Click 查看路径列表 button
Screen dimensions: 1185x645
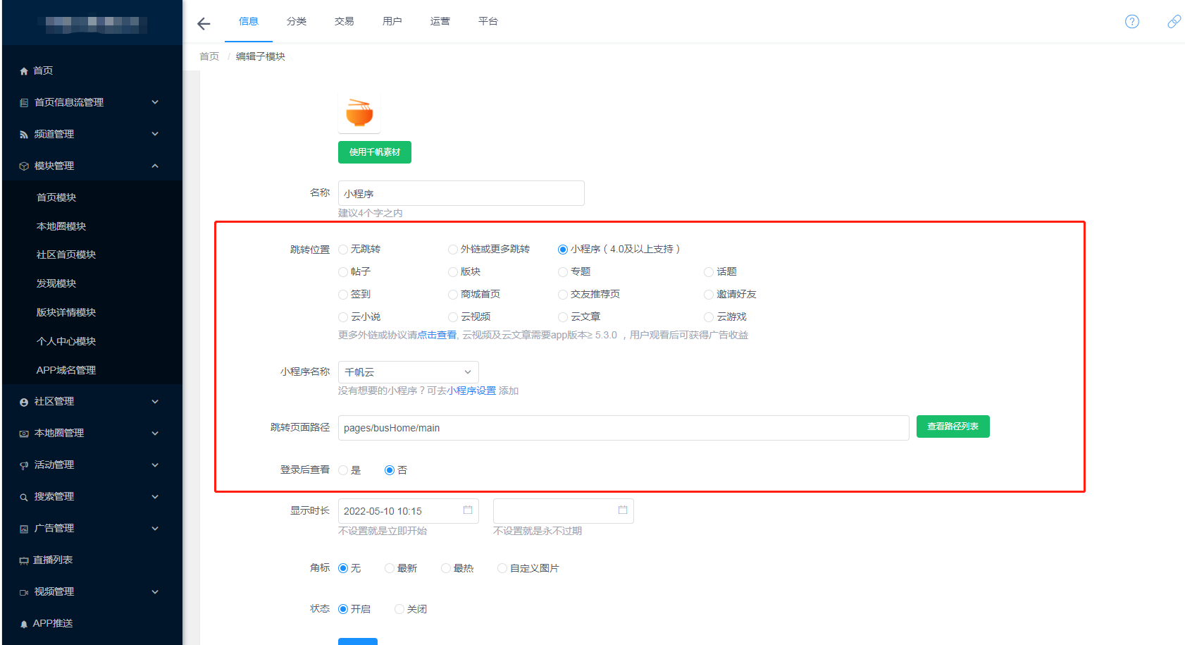[953, 426]
